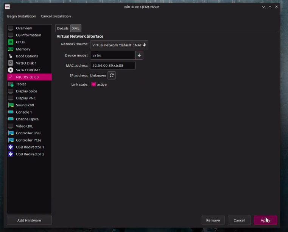This screenshot has width=288, height=232.
Task: Select the Tablet device icon
Action: click(x=11, y=84)
